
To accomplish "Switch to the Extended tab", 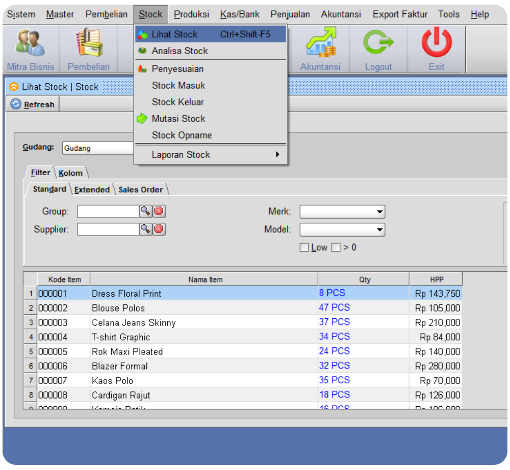I will click(x=92, y=190).
